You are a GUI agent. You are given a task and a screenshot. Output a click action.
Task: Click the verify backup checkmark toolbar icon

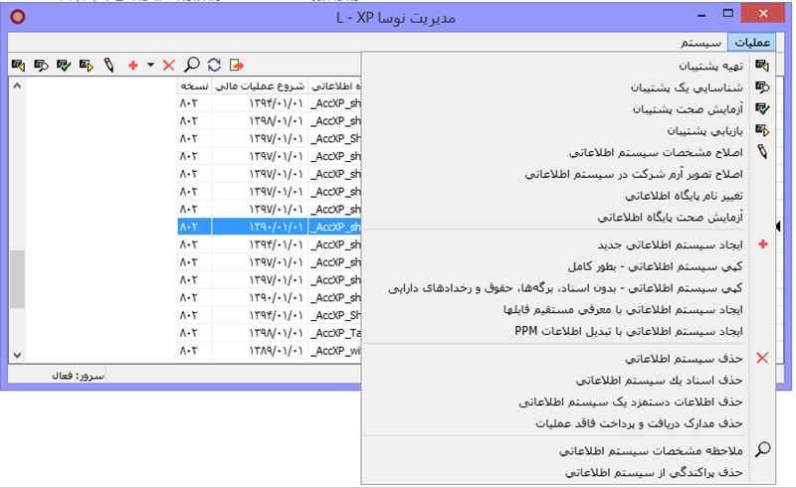[63, 65]
